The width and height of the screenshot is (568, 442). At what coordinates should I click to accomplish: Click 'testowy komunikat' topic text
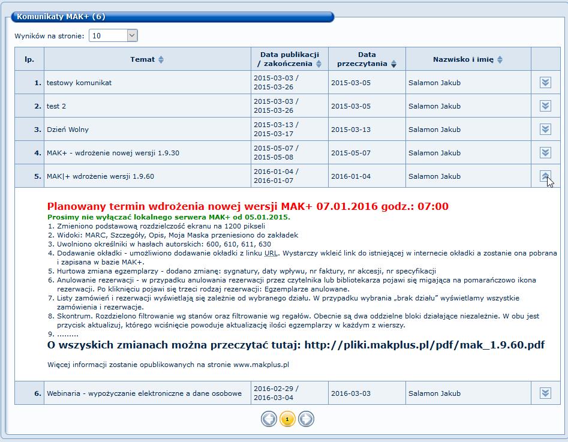[x=79, y=83]
